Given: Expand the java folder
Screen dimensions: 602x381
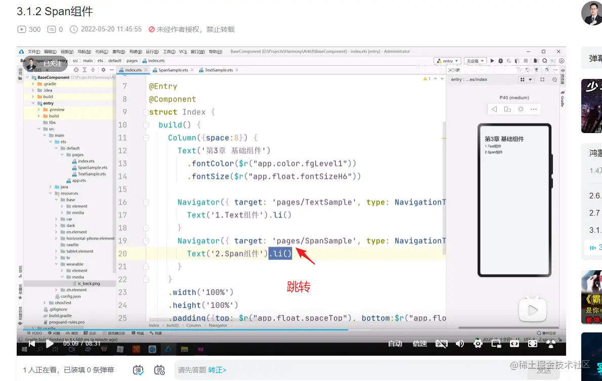Looking at the screenshot, I should [x=50, y=187].
